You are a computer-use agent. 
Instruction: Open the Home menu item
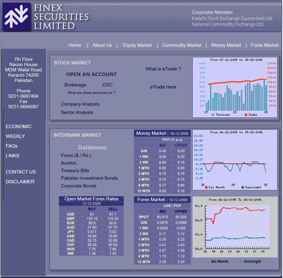pos(75,45)
